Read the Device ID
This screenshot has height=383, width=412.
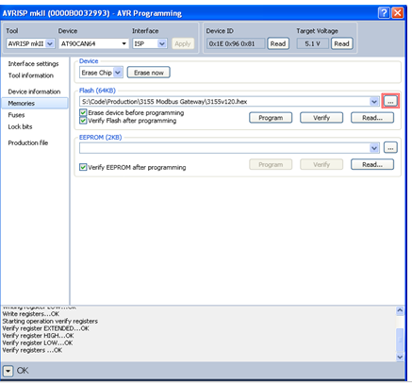(278, 43)
